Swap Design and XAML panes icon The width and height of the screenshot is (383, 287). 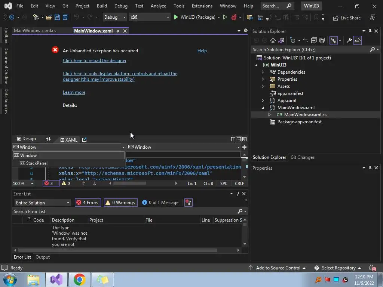tap(48, 139)
